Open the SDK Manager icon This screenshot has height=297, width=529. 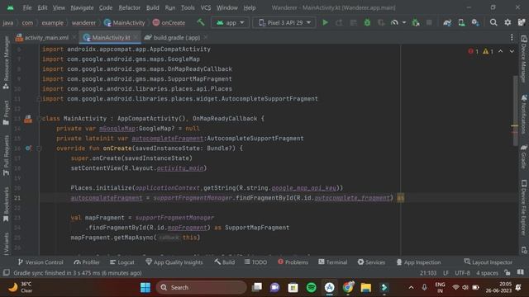pos(475,22)
